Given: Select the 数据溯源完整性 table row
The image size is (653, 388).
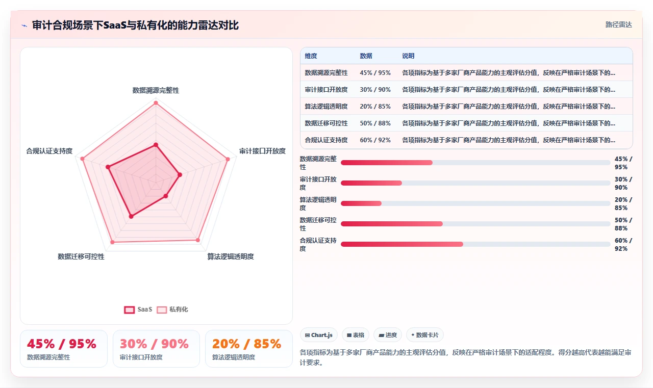Looking at the screenshot, I should pos(466,73).
